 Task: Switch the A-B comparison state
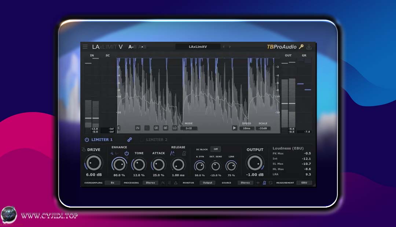tap(132, 46)
